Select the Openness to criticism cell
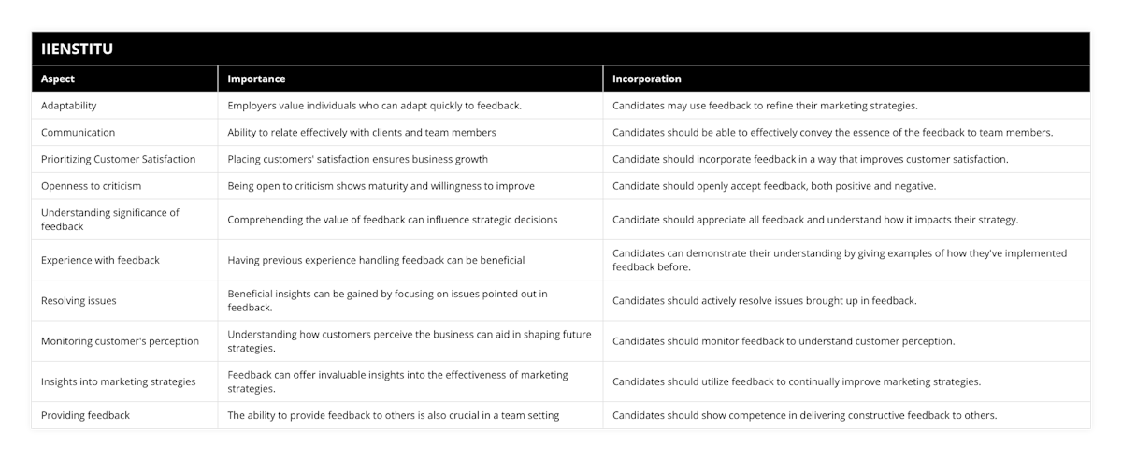Image resolution: width=1122 pixels, height=460 pixels. click(91, 186)
